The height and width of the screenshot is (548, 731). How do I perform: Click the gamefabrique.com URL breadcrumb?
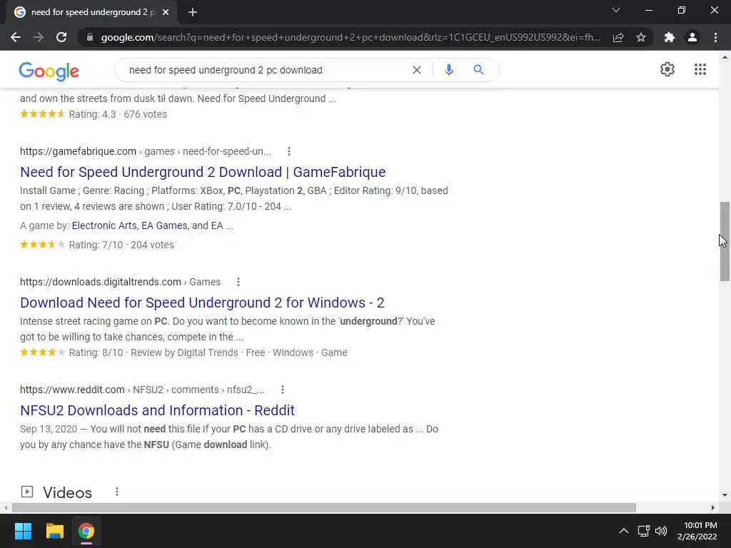[146, 151]
